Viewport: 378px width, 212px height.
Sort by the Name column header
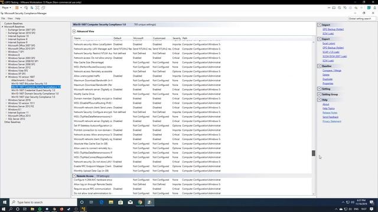tap(77, 38)
